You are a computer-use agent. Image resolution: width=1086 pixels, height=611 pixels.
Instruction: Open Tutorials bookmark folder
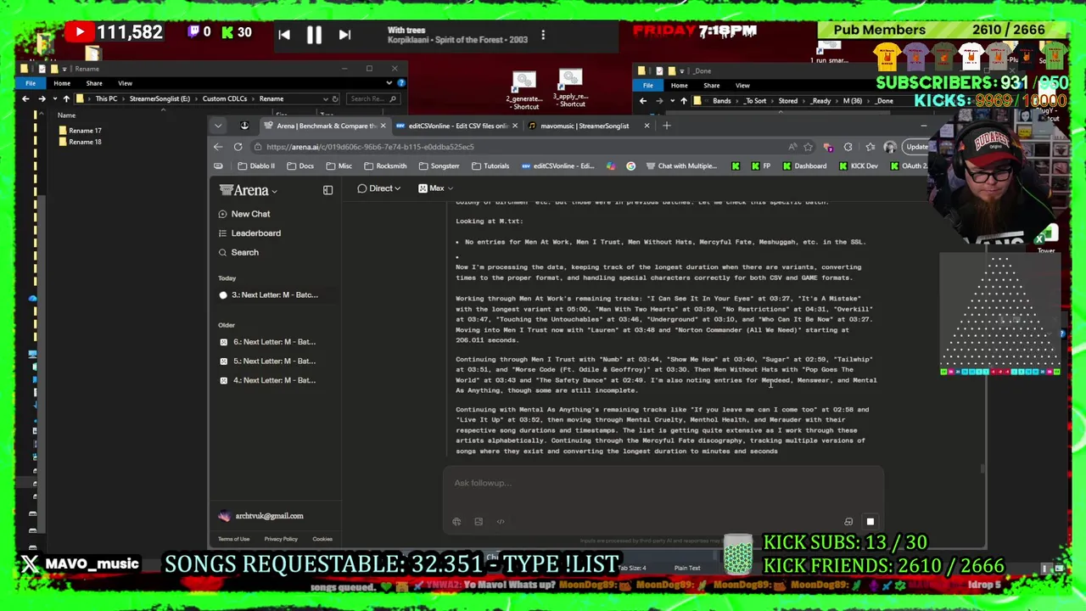point(490,166)
